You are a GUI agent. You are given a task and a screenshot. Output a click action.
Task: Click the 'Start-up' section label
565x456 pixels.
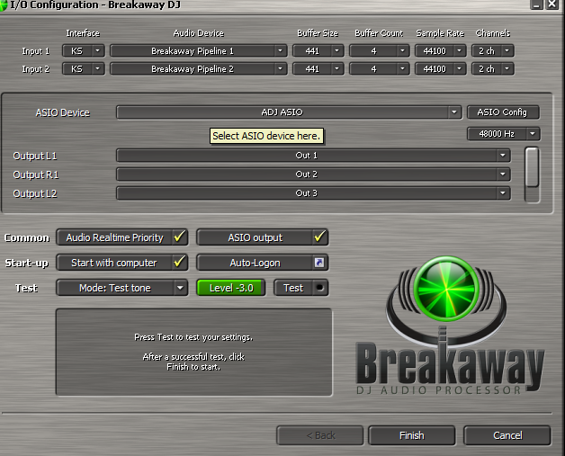coord(27,263)
